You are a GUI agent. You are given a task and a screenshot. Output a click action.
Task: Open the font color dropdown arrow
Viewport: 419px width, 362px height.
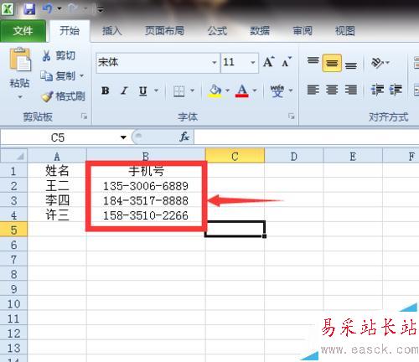coord(255,90)
